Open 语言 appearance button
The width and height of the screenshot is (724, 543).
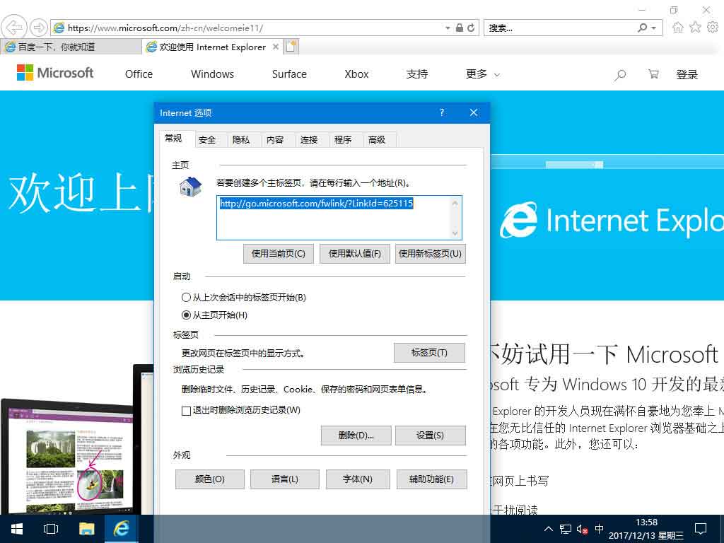[285, 479]
